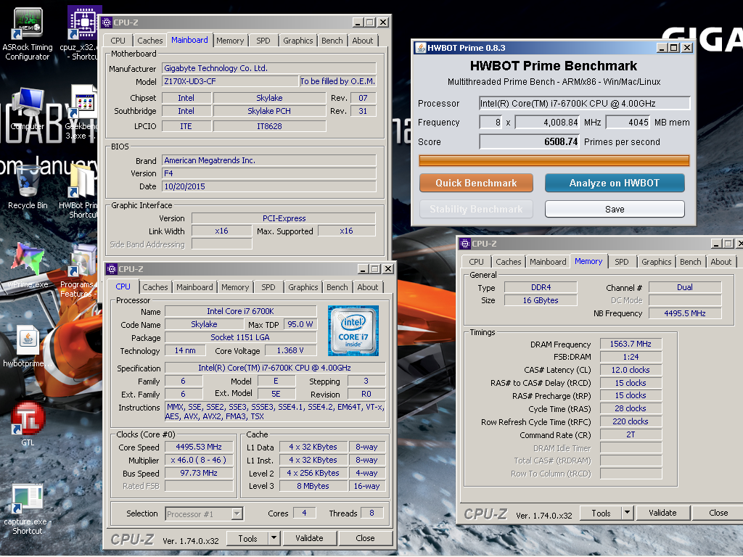Image resolution: width=743 pixels, height=557 pixels.
Task: Click the LPCIO model IT8628
Action: tap(270, 126)
